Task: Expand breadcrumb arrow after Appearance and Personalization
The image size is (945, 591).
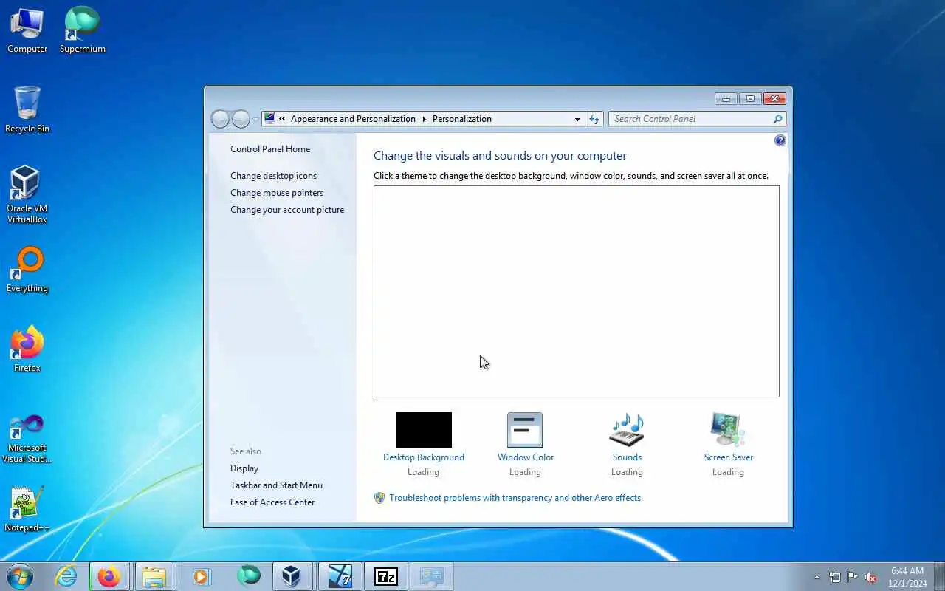Action: 424,119
